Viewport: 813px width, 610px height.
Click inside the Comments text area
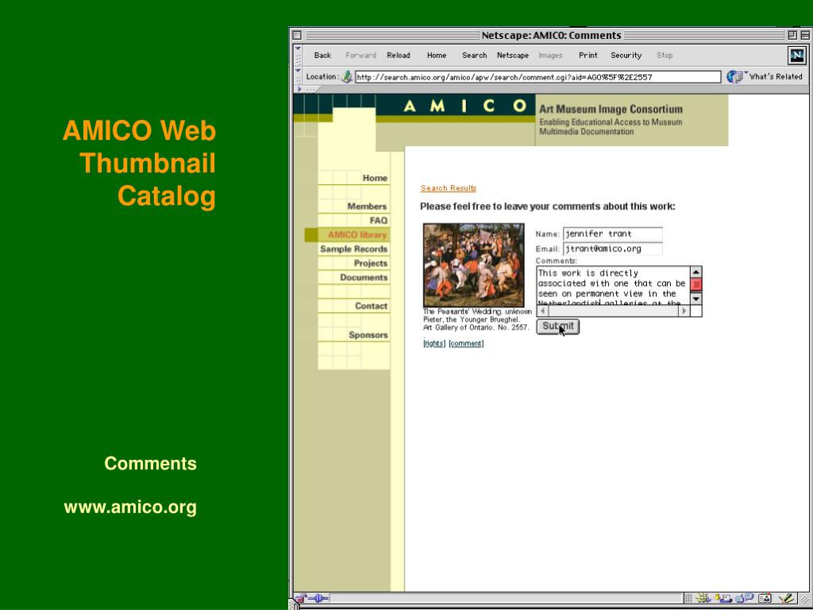(x=613, y=286)
